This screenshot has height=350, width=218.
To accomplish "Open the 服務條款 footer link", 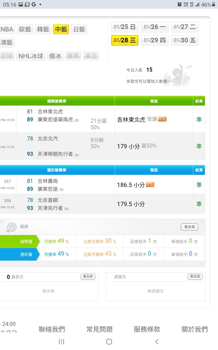I will click(x=147, y=329).
